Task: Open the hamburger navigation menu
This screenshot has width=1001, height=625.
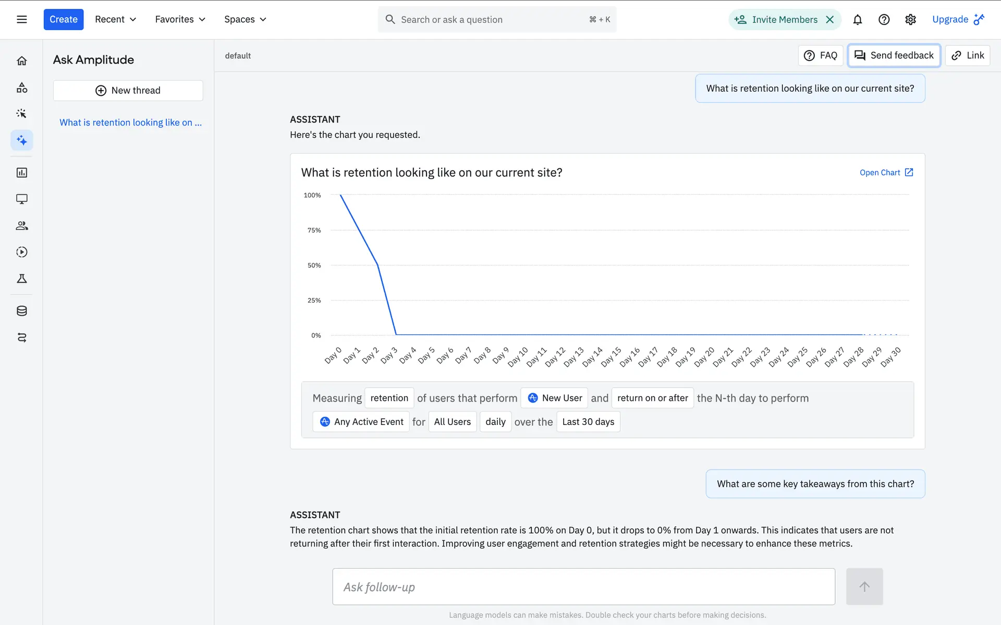Action: click(x=21, y=19)
